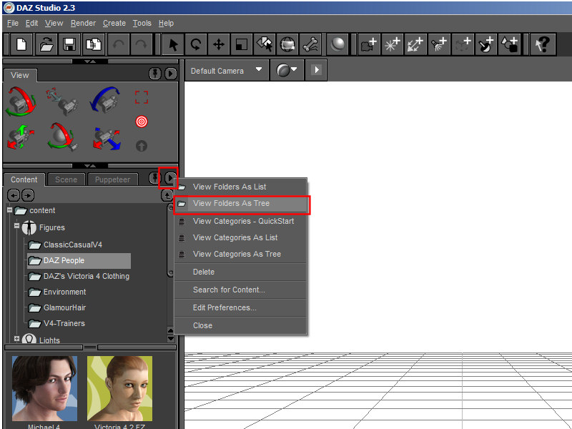Viewport: 572px width, 429px height.
Task: Choose View Folders As Tree
Action: click(241, 204)
